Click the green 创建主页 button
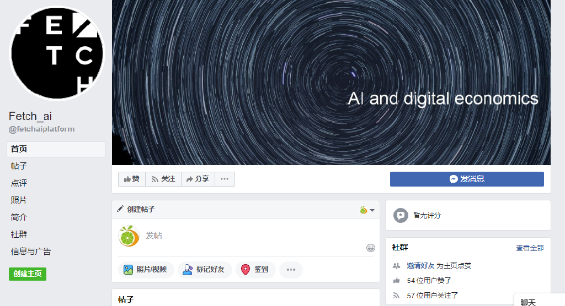The image size is (565, 306). coord(28,274)
